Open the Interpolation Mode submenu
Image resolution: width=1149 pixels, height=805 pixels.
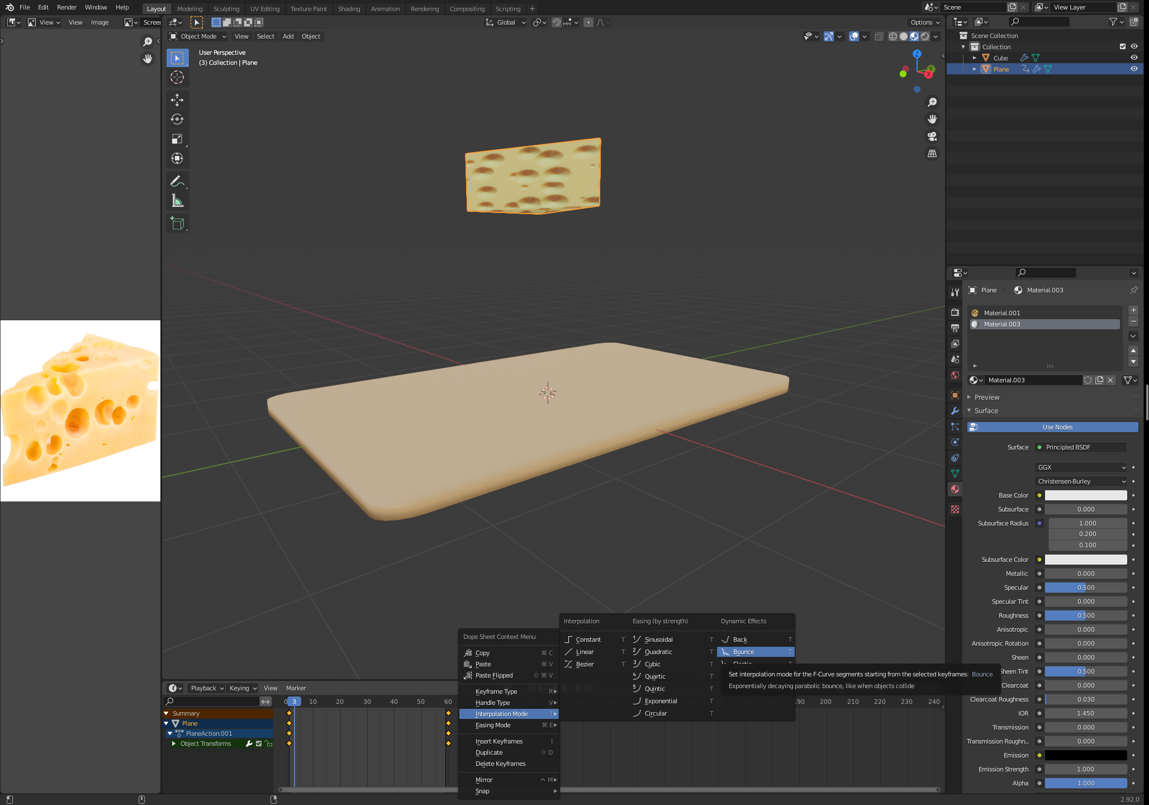click(x=501, y=713)
